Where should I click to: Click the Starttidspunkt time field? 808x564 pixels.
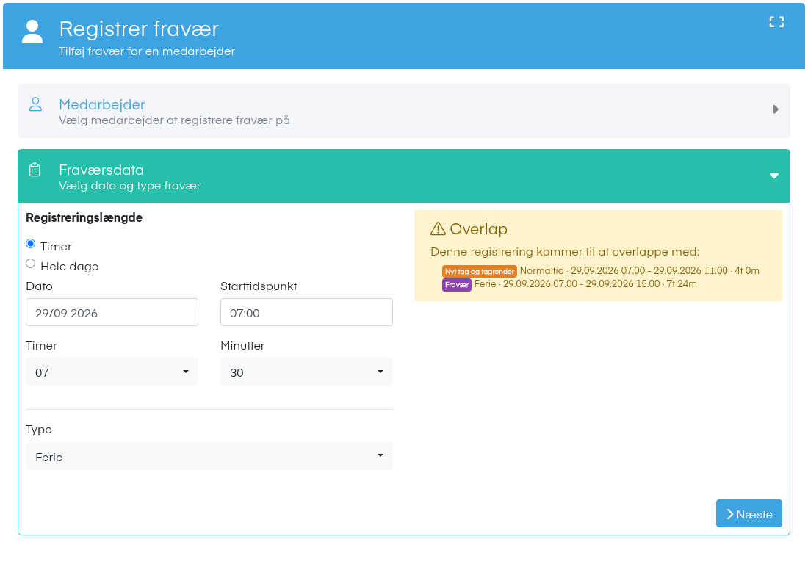[306, 312]
